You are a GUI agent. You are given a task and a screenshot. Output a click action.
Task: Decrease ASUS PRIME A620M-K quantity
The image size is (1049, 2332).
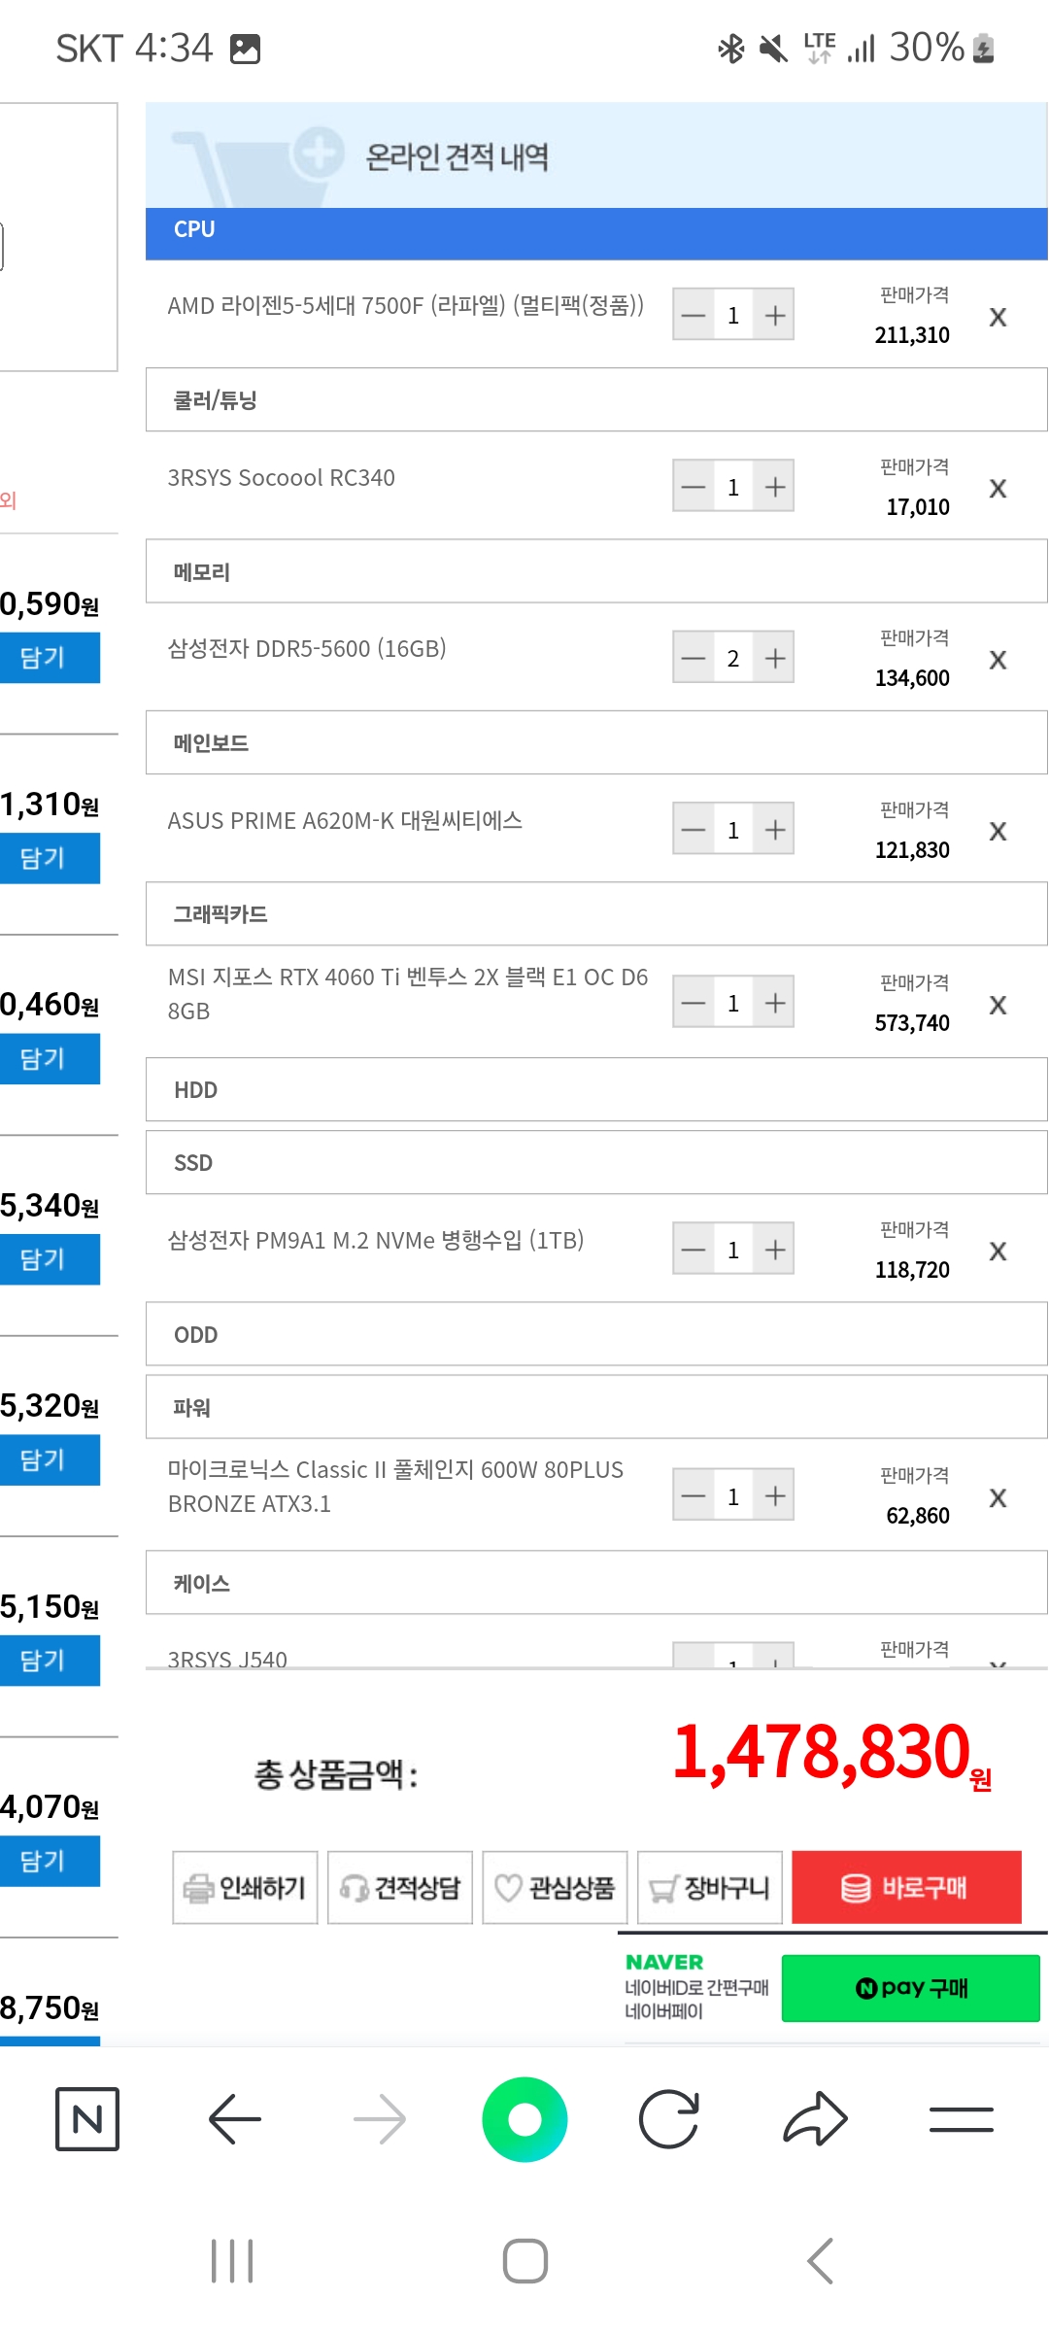click(x=694, y=830)
